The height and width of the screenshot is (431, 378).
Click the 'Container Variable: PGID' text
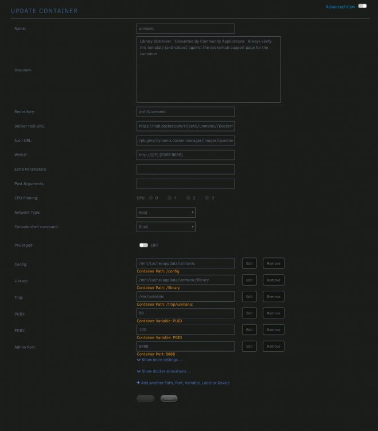[x=159, y=337]
